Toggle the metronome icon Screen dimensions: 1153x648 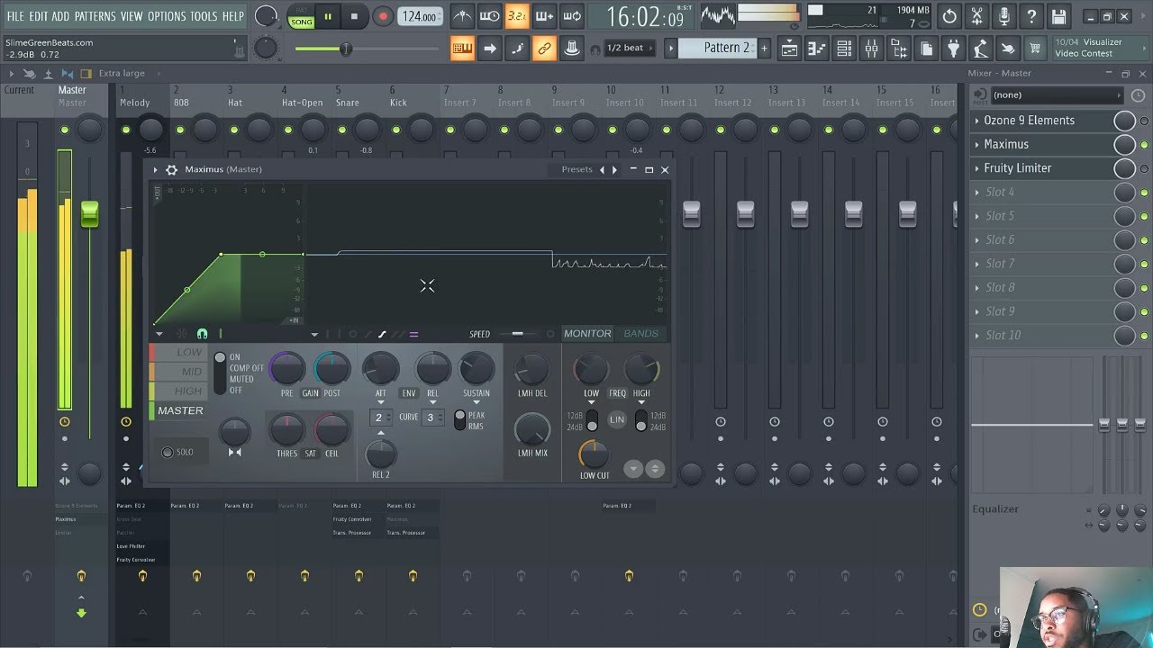coord(461,16)
